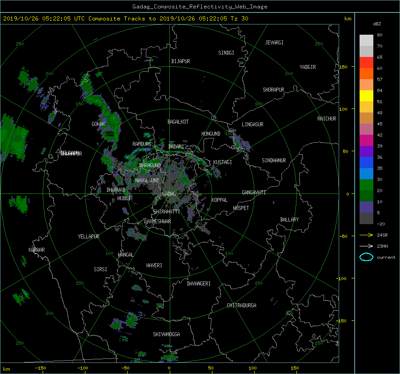This screenshot has height=374, width=400.
Task: Click the title Gadag_Composite_Reflectivity_Web_Image
Action: pyautogui.click(x=200, y=7)
